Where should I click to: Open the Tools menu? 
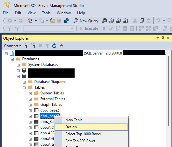point(46,13)
